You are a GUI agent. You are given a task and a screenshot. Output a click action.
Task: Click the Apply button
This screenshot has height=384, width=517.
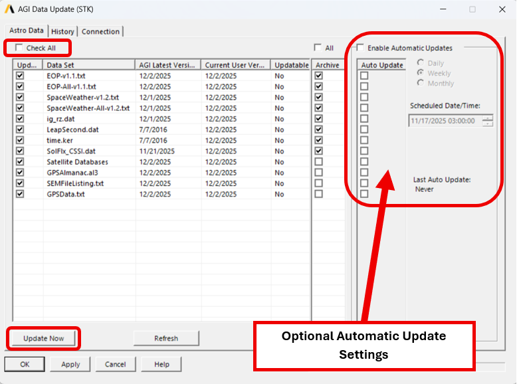[x=70, y=364]
